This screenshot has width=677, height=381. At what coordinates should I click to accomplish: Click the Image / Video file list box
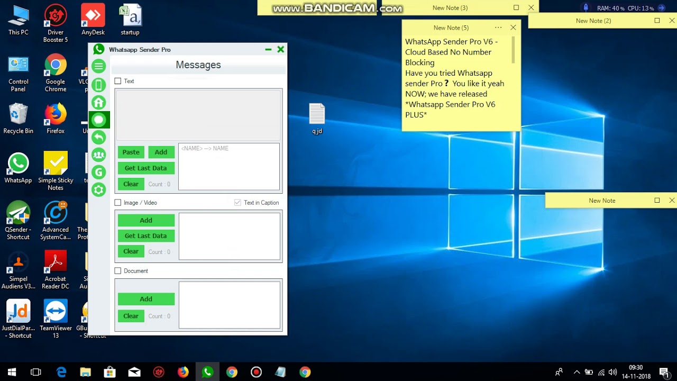[230, 236]
